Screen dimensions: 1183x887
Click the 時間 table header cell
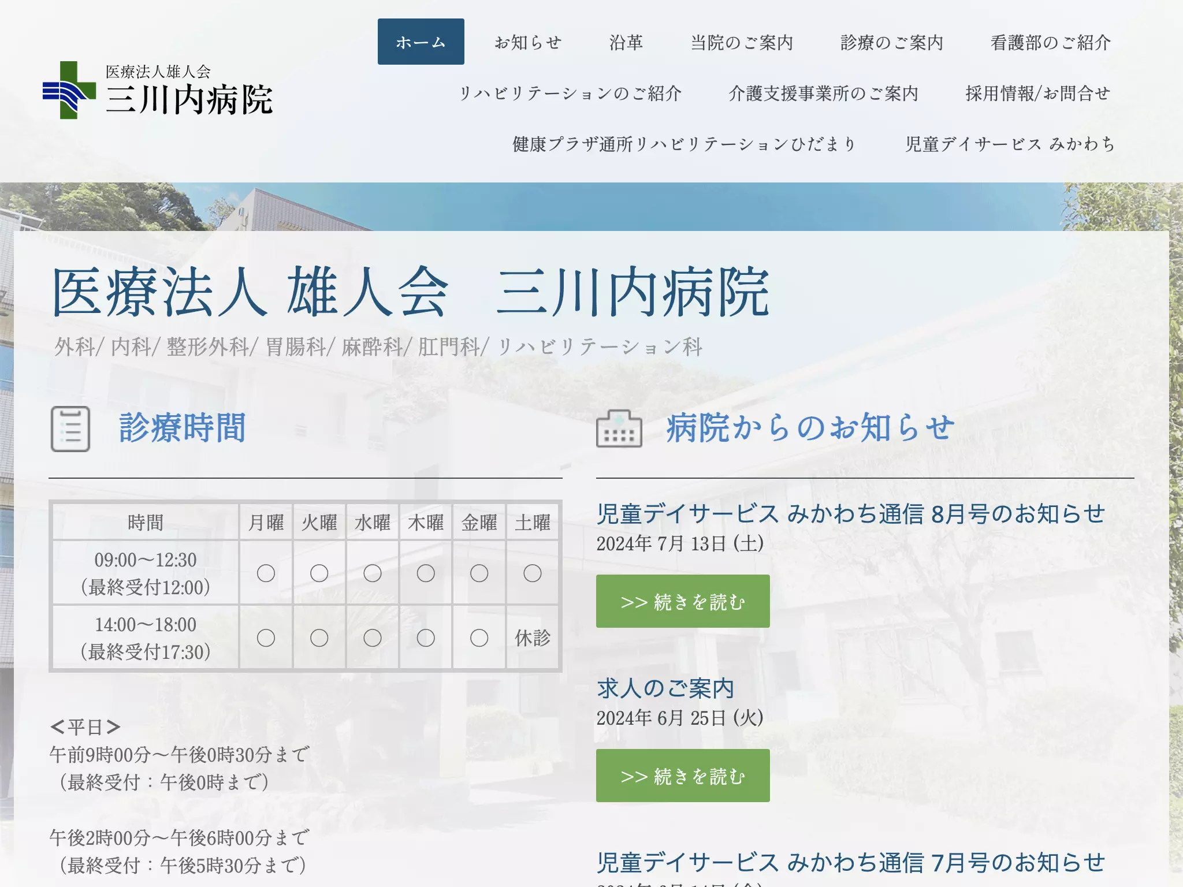pos(146,523)
